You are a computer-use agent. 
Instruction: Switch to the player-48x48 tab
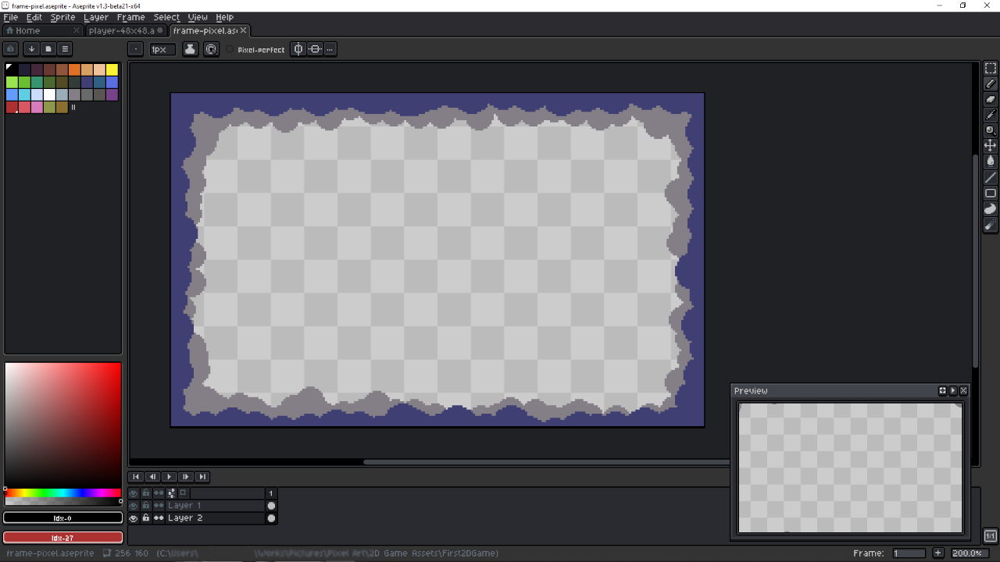tap(121, 30)
